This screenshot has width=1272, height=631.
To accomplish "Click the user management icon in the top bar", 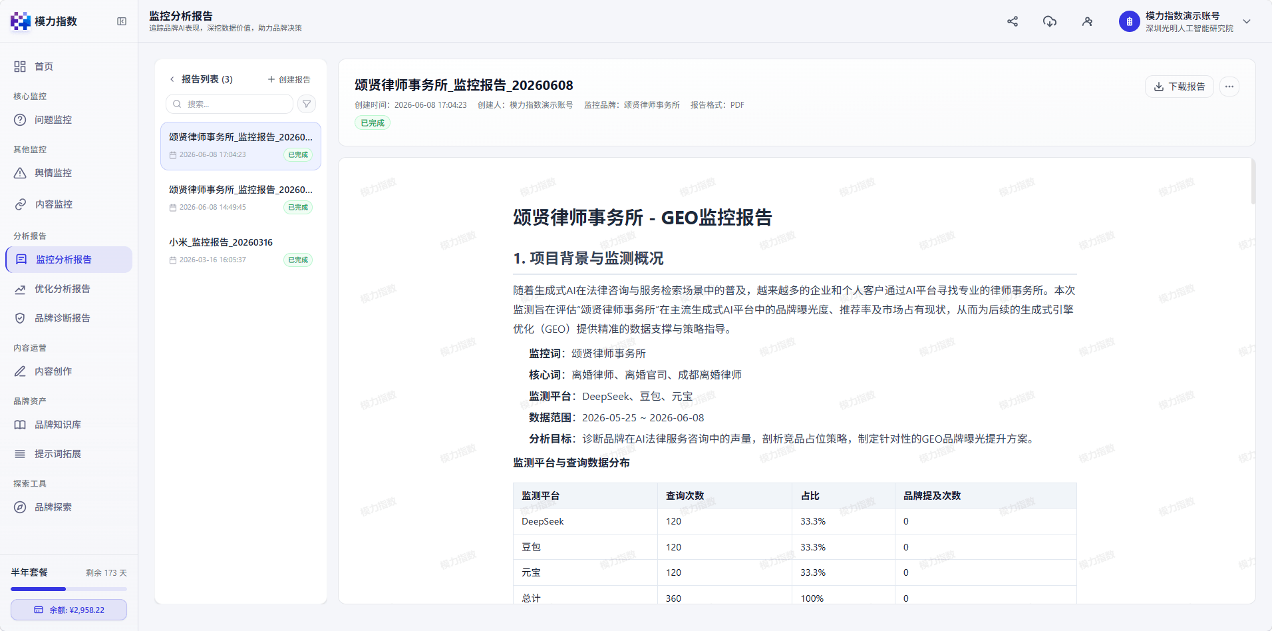I will click(x=1087, y=21).
